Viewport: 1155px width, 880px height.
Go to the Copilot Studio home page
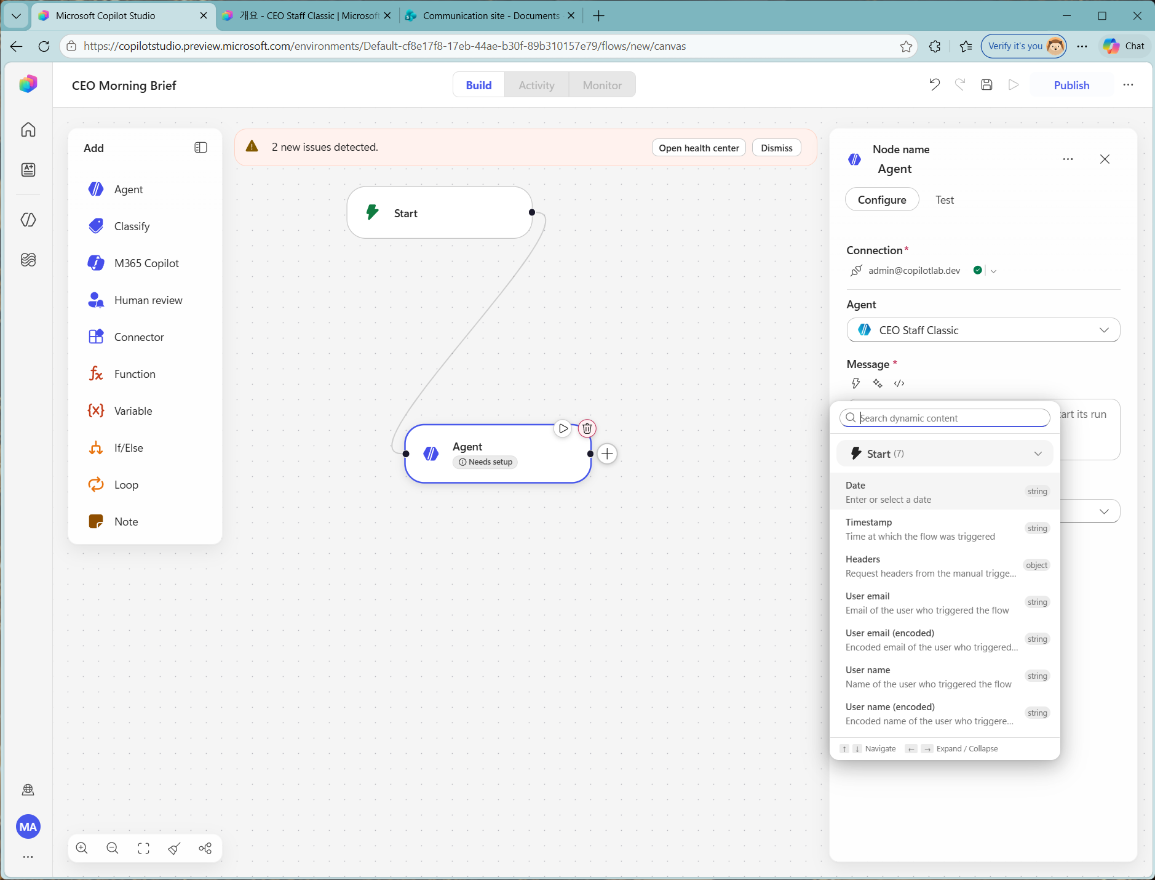tap(28, 130)
